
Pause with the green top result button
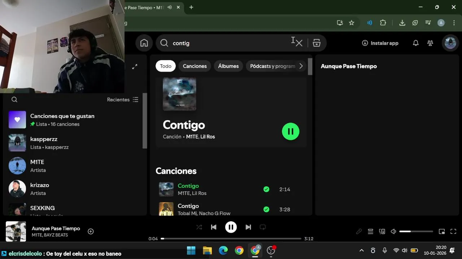291,132
